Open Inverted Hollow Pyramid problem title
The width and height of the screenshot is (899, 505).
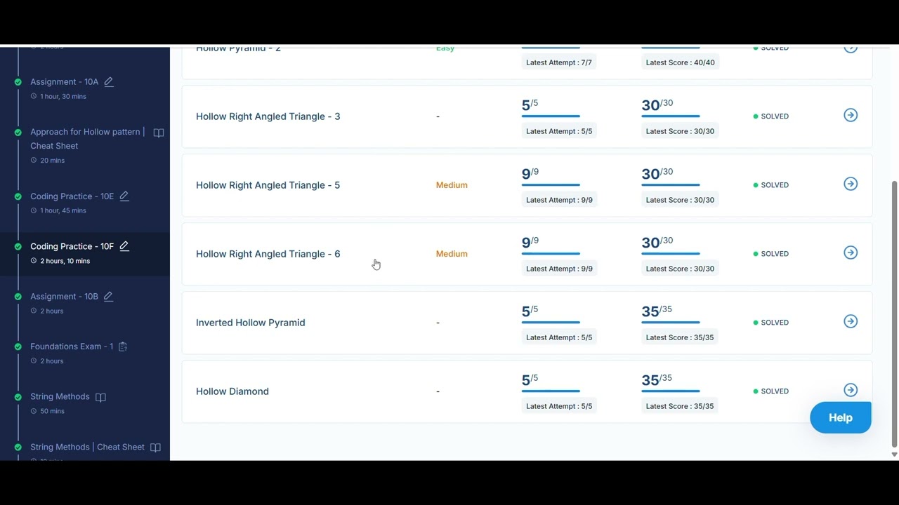250,323
